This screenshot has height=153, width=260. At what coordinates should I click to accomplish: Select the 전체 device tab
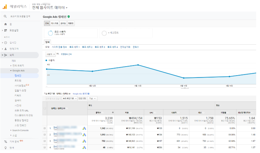[47, 23]
